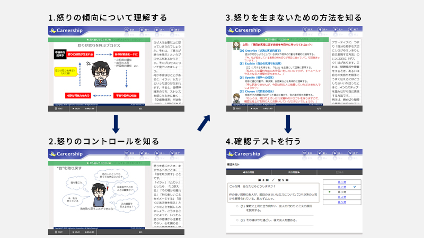Click question text box こんな時、あなたならどうしますか
Screen dimensions: 424x238
(273, 193)
